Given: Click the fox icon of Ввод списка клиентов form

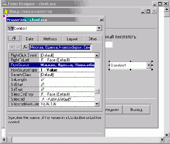Looking at the screenshot, I should click(x=6, y=11).
